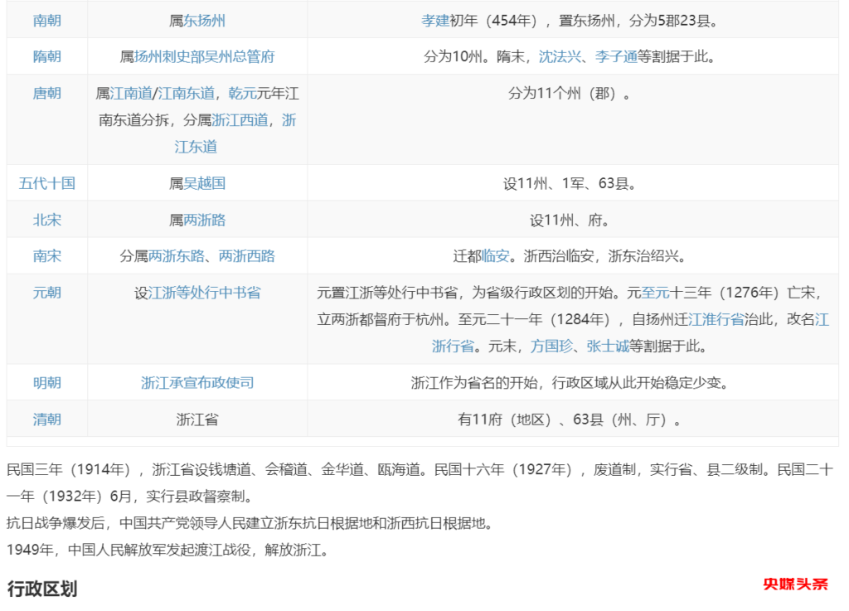Open the 两浙路 link in 北宋 row
849x611 pixels.
click(x=204, y=221)
